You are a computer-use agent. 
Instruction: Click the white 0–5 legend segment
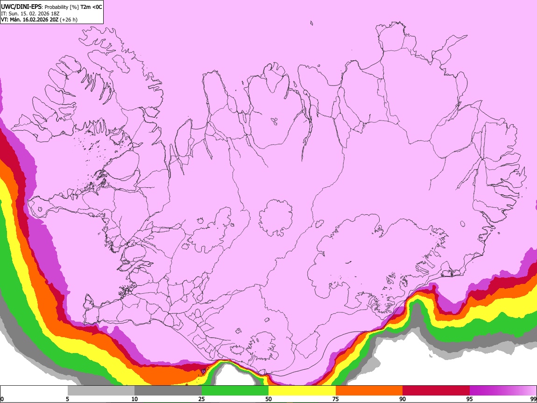(x=34, y=391)
